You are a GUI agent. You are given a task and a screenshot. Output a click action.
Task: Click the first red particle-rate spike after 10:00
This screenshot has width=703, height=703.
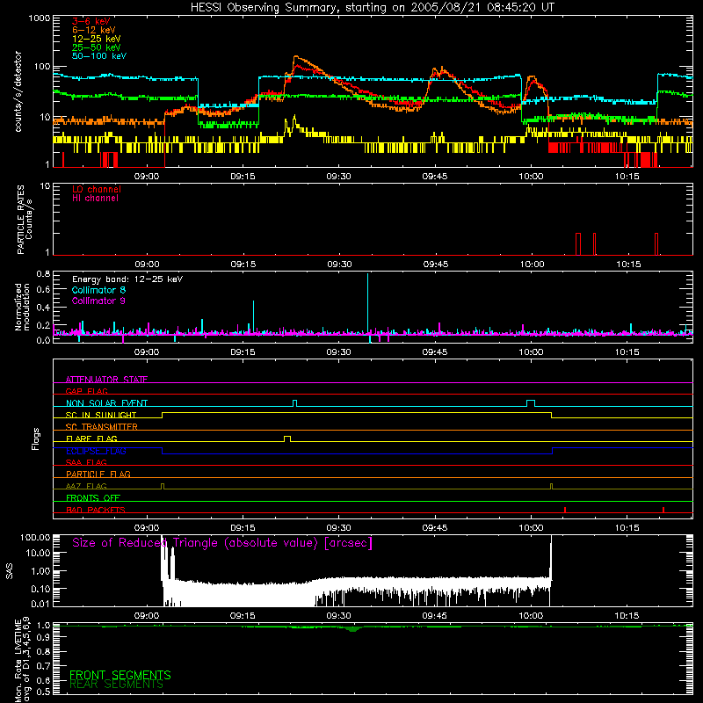point(578,244)
